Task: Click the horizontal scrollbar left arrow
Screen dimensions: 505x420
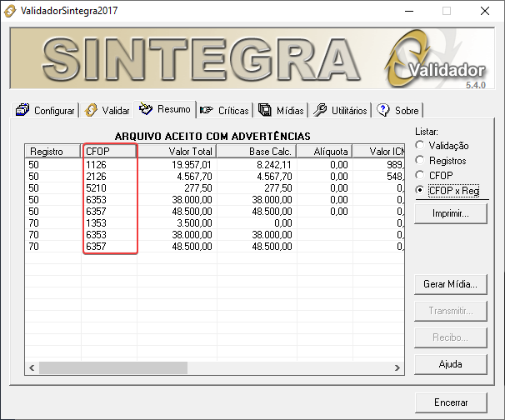Action: tap(32, 367)
